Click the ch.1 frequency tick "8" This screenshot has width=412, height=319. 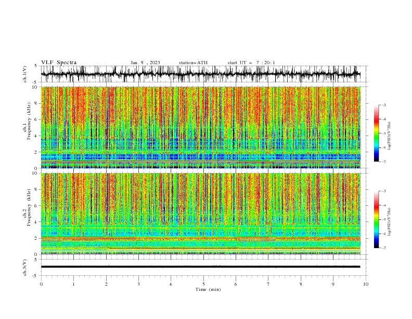click(x=36, y=103)
